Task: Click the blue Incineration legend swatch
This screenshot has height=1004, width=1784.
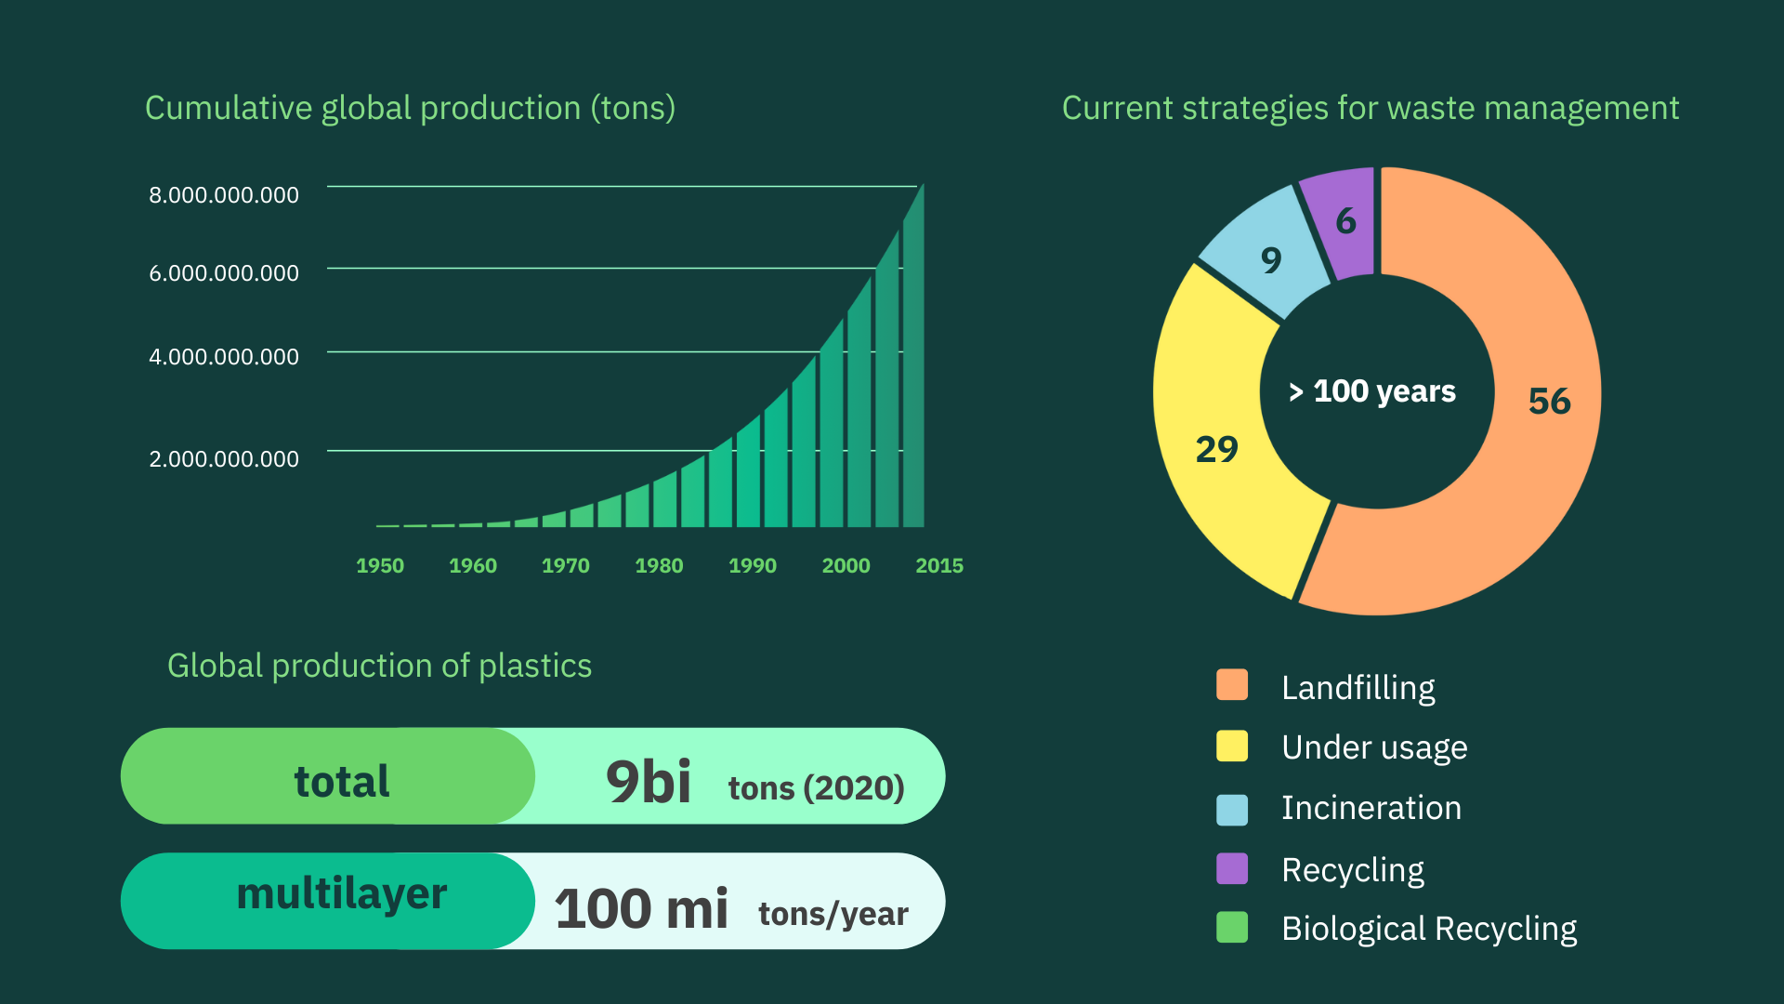Action: 1232,809
